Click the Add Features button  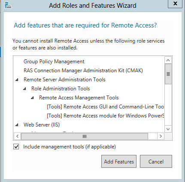[x=119, y=161]
